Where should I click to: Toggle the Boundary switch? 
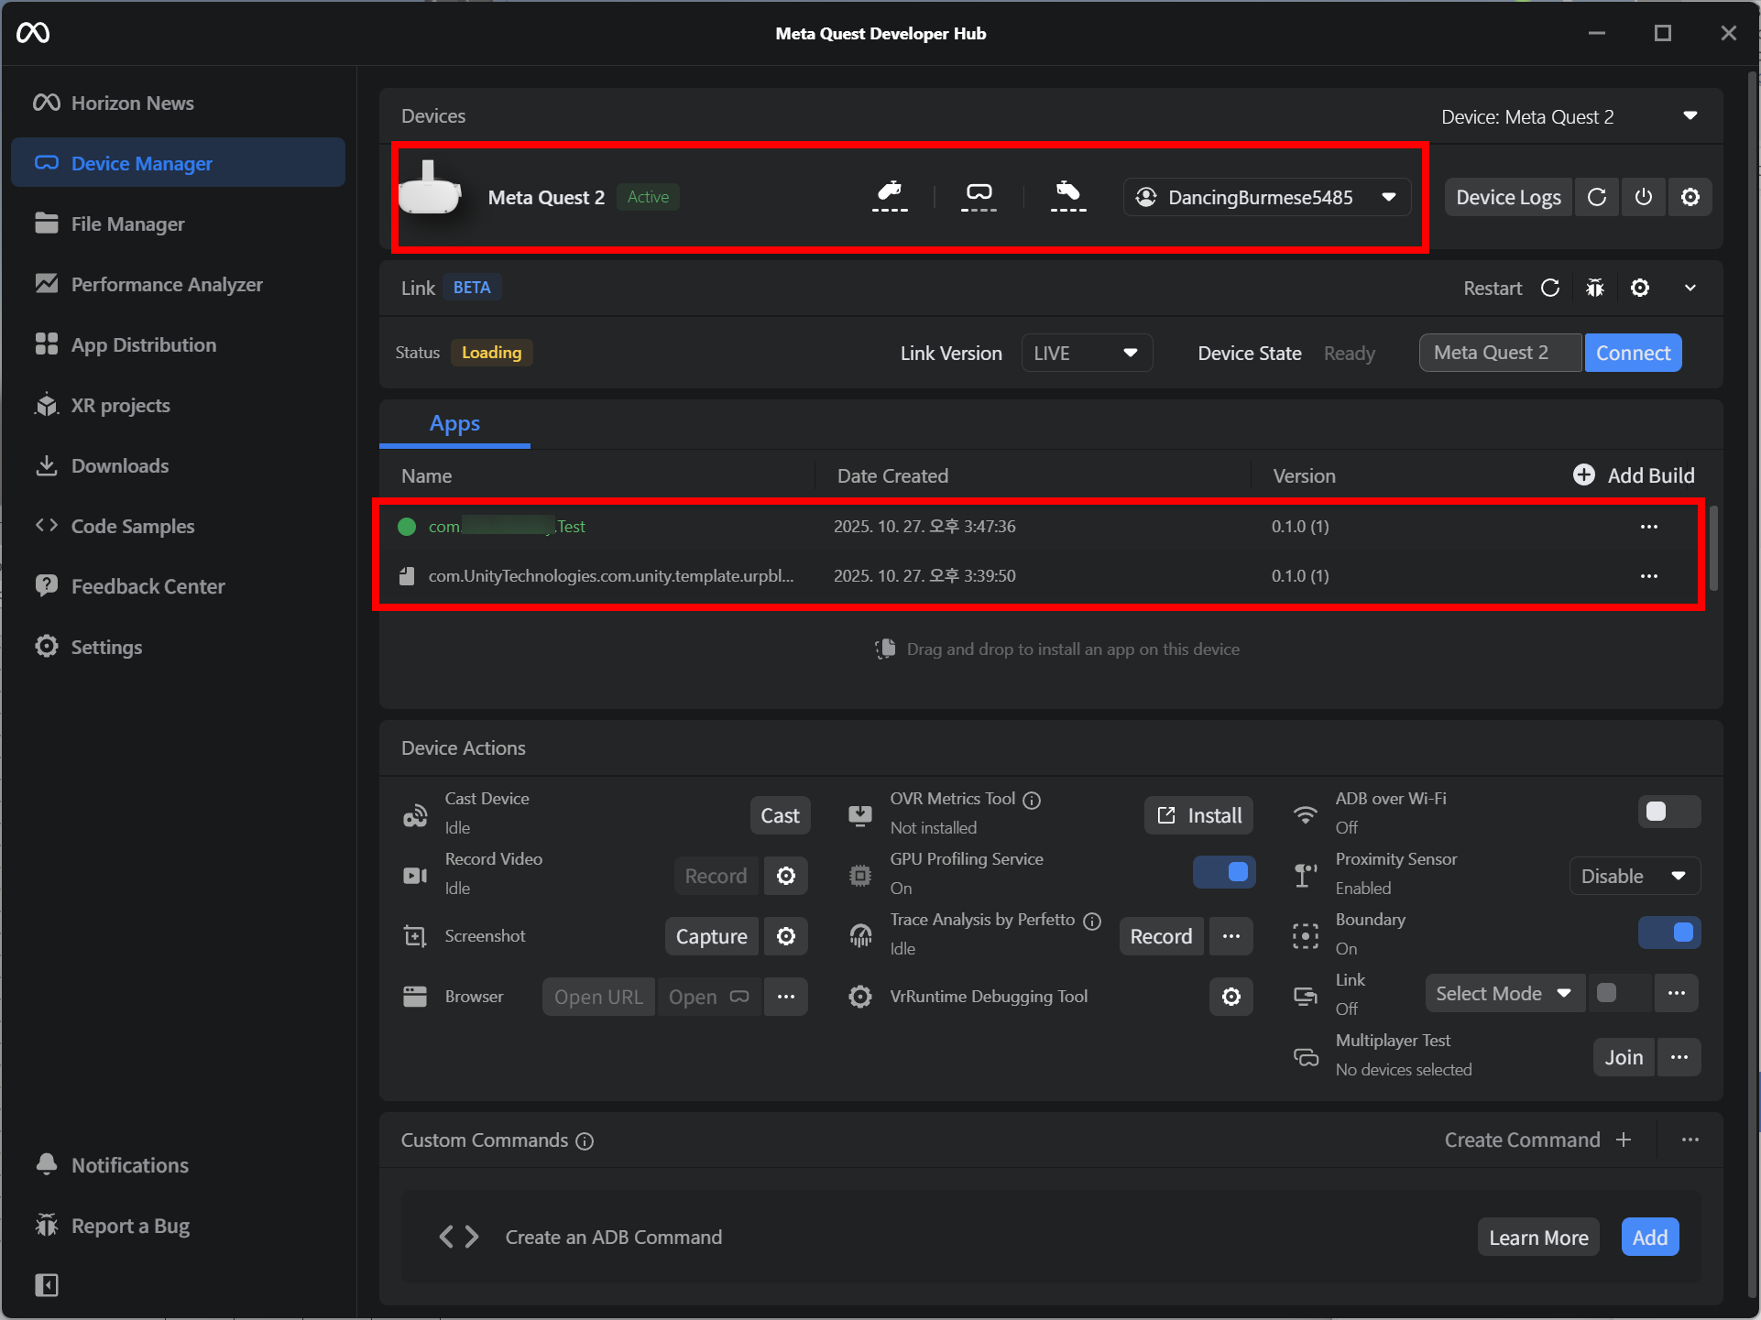(1670, 933)
